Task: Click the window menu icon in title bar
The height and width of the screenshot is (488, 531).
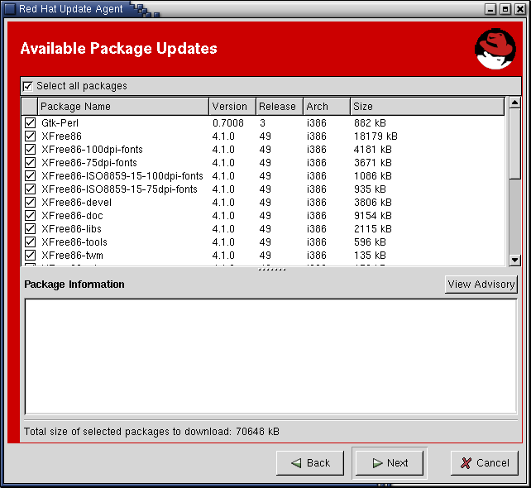Action: point(10,9)
